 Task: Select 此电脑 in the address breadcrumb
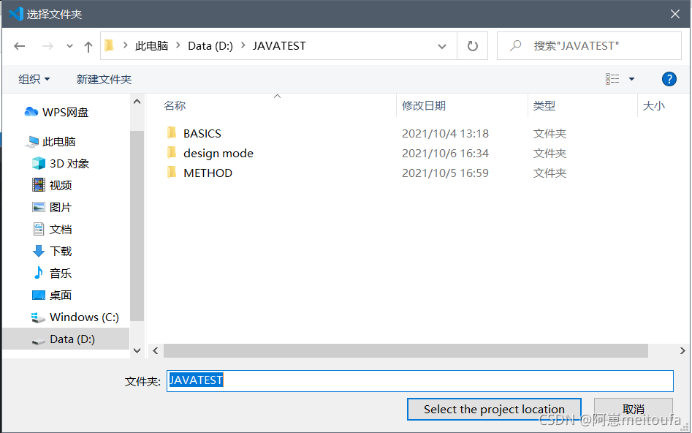point(151,46)
